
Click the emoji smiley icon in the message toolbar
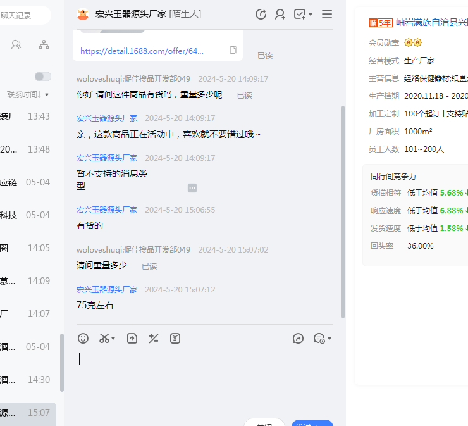point(83,339)
